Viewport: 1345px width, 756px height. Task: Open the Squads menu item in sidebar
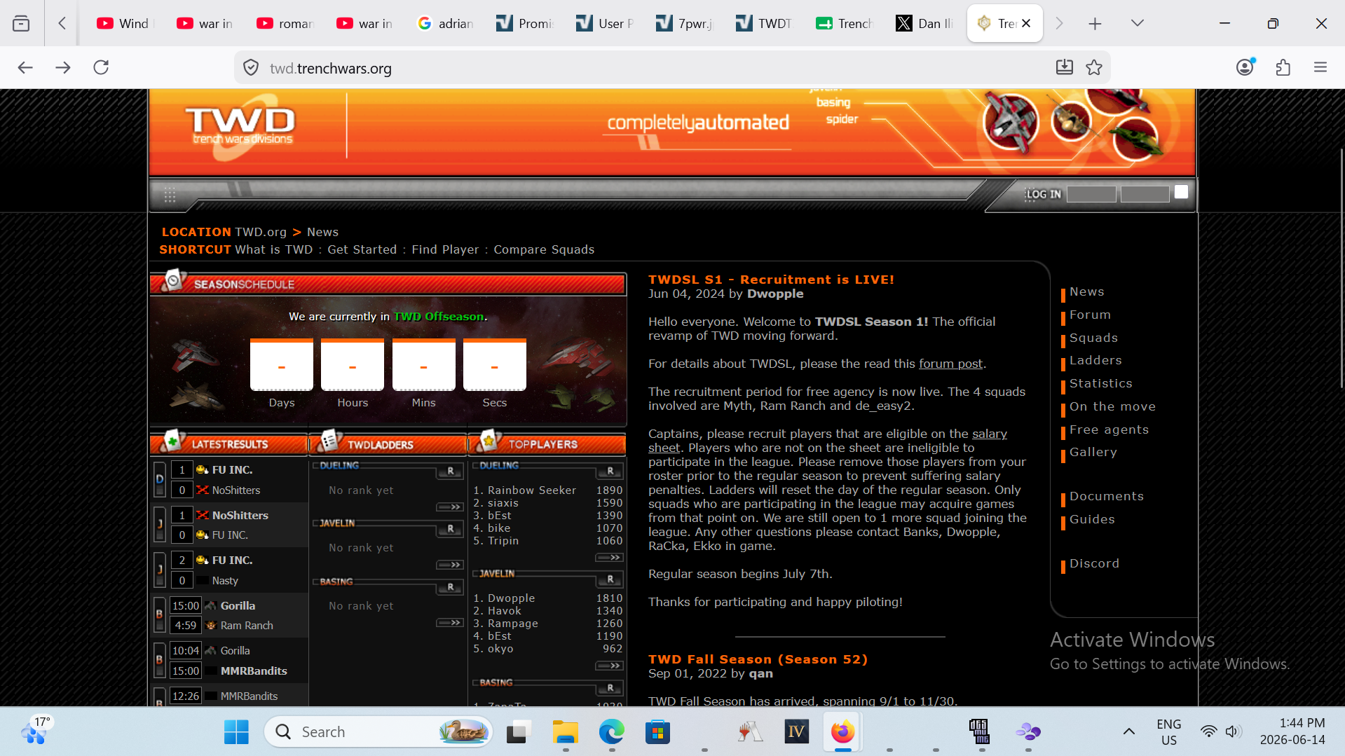click(x=1093, y=338)
